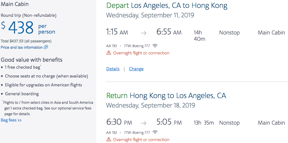The image size is (288, 143).
Task: View Details for the departing flight
Action: [113, 69]
